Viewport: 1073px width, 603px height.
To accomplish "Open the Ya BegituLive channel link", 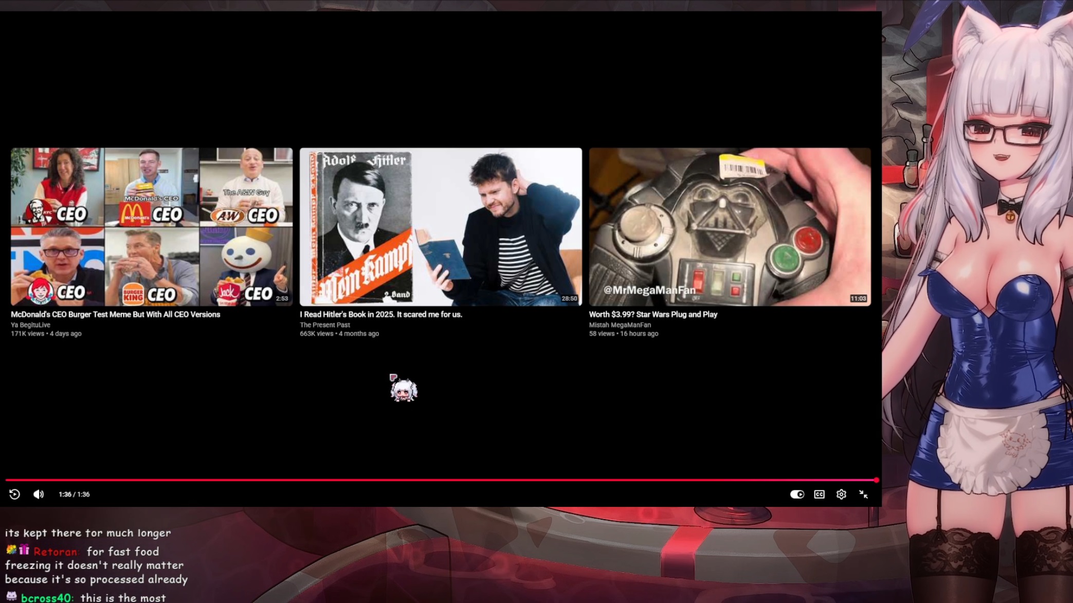I will pos(30,325).
